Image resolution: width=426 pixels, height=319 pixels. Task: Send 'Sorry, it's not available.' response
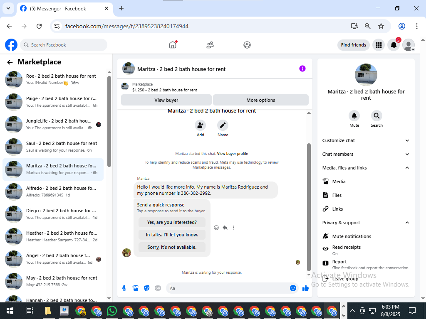pyautogui.click(x=172, y=247)
